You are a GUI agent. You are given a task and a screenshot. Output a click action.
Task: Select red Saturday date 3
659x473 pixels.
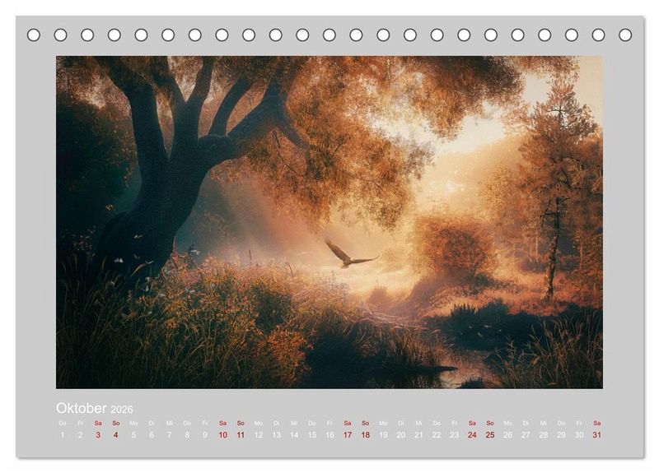point(98,435)
